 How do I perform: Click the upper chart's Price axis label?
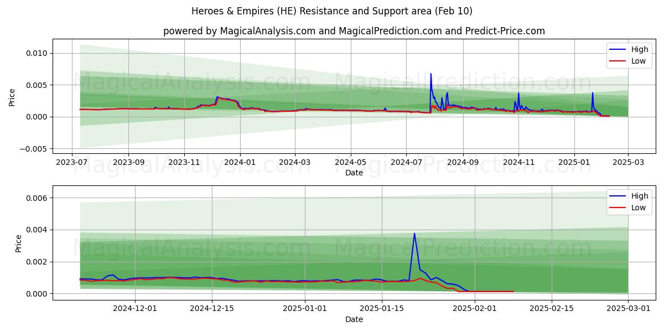[12, 97]
